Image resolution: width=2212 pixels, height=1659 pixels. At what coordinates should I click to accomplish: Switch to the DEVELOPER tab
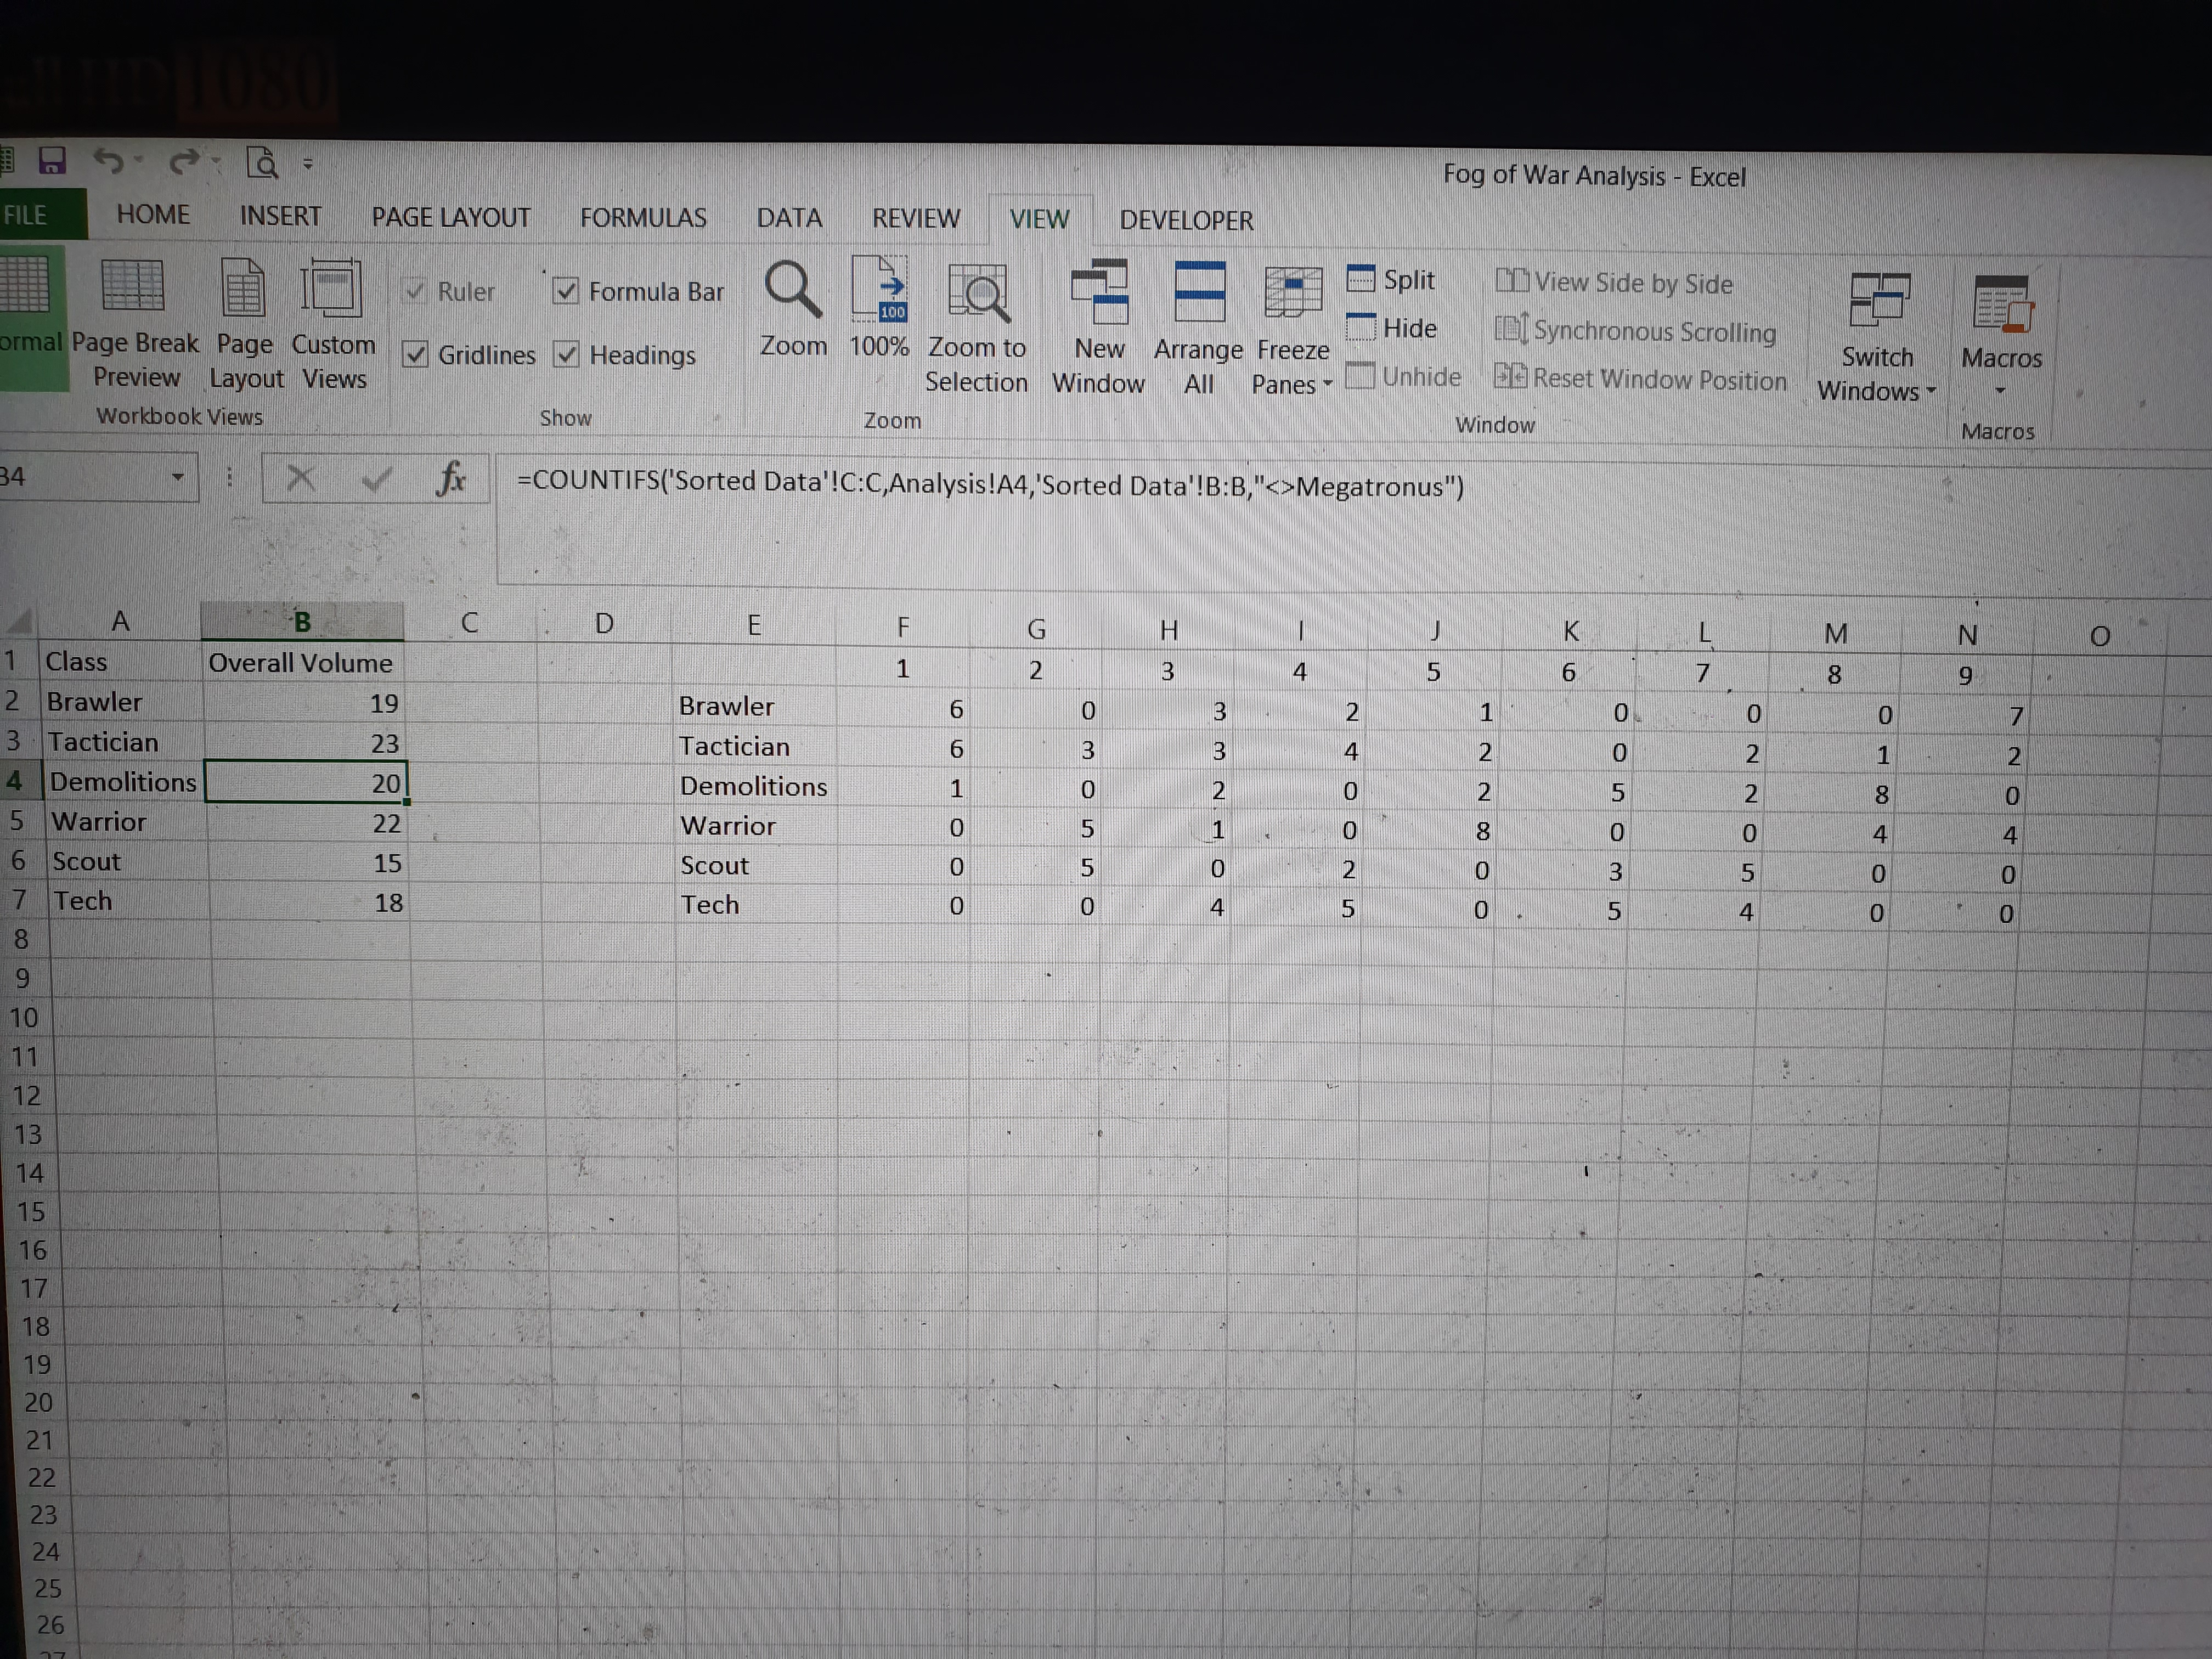coord(1186,220)
